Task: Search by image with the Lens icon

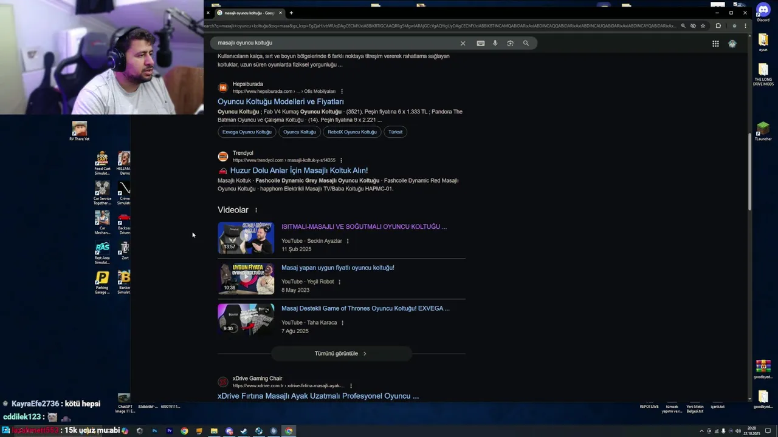Action: 511,43
